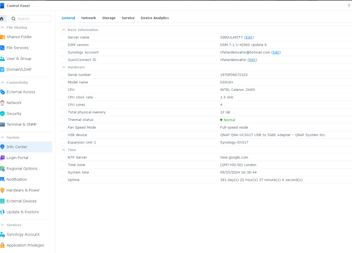Viewport: 352px width, 253px height.
Task: Edit the server name SINGULARITY
Action: 249,37
